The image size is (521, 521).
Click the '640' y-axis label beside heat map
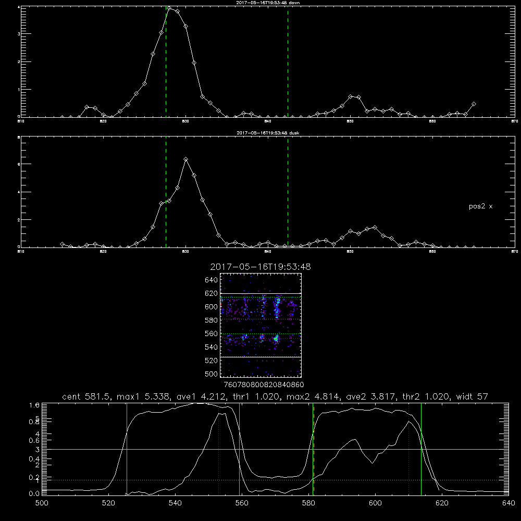click(x=212, y=280)
